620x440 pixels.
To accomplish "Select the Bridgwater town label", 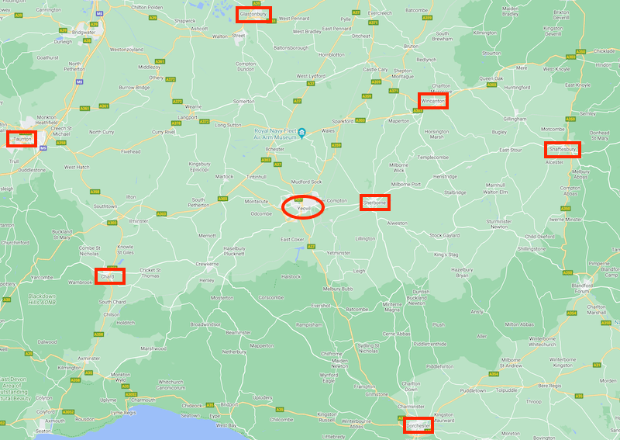I will 84,32.
